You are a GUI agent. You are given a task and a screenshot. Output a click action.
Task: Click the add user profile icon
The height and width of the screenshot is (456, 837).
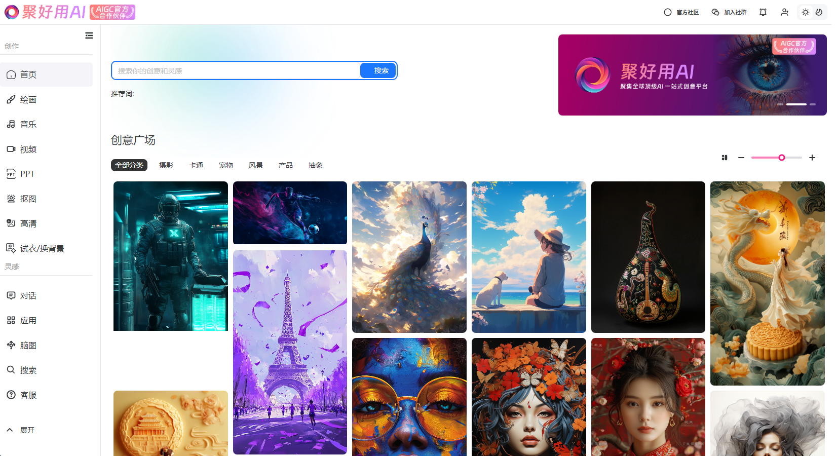click(784, 12)
